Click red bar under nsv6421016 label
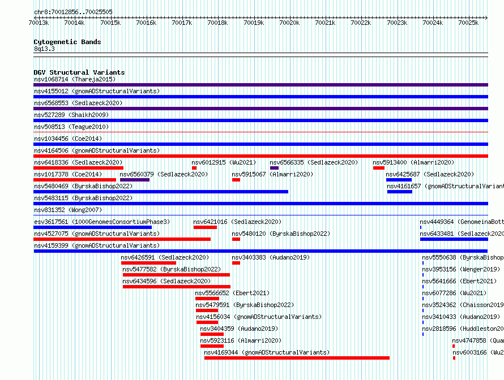The height and width of the screenshot is (380, 504). pyautogui.click(x=205, y=227)
